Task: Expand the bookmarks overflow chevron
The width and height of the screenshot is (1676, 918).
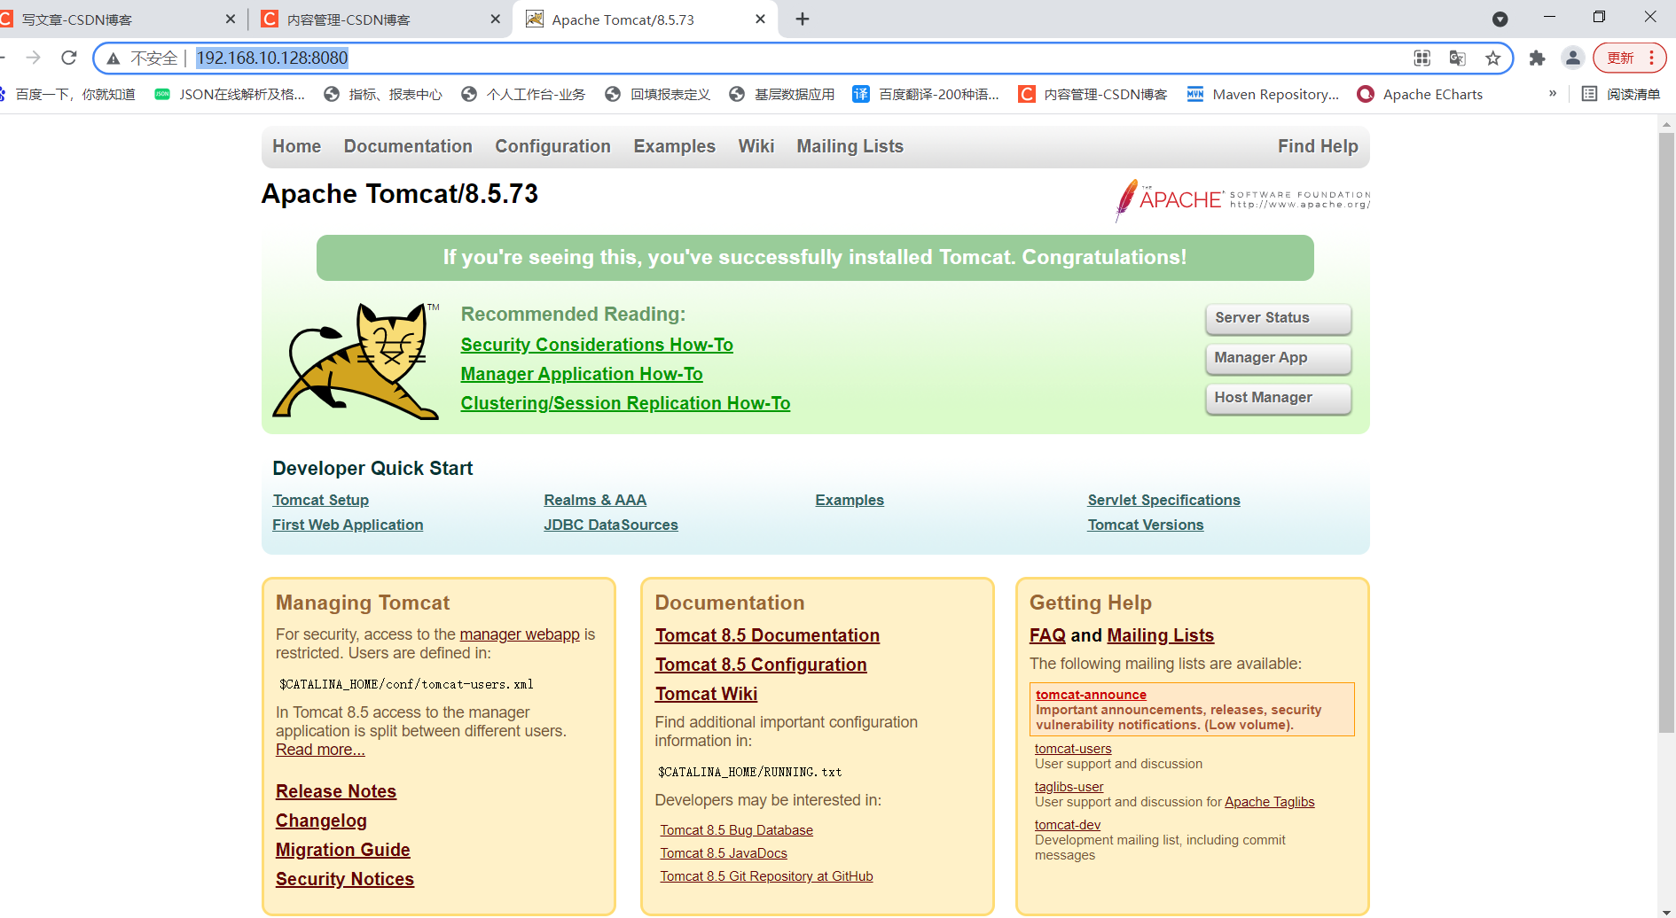Action: 1553,93
